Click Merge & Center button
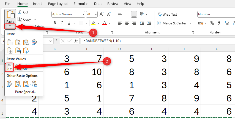235x119 pixels. pyautogui.click(x=172, y=23)
